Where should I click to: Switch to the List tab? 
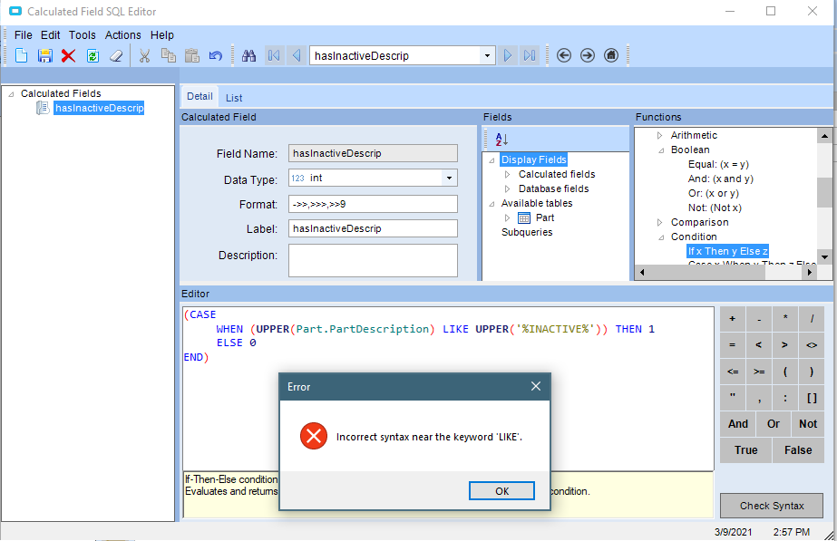(234, 98)
